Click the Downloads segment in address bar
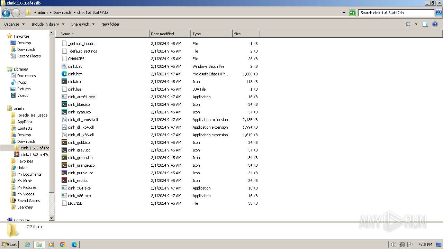The height and width of the screenshot is (249, 443). pos(62,12)
